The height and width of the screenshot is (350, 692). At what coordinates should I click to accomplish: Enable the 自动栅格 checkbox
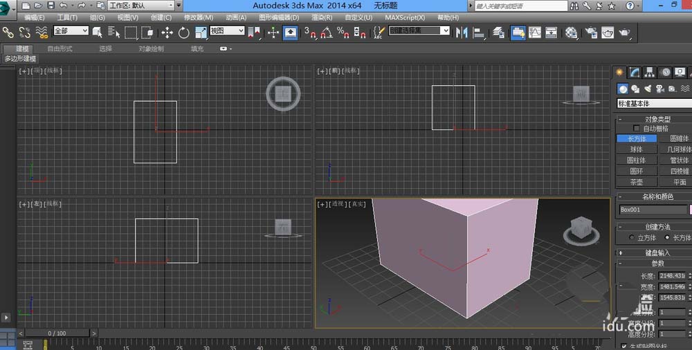tap(638, 129)
